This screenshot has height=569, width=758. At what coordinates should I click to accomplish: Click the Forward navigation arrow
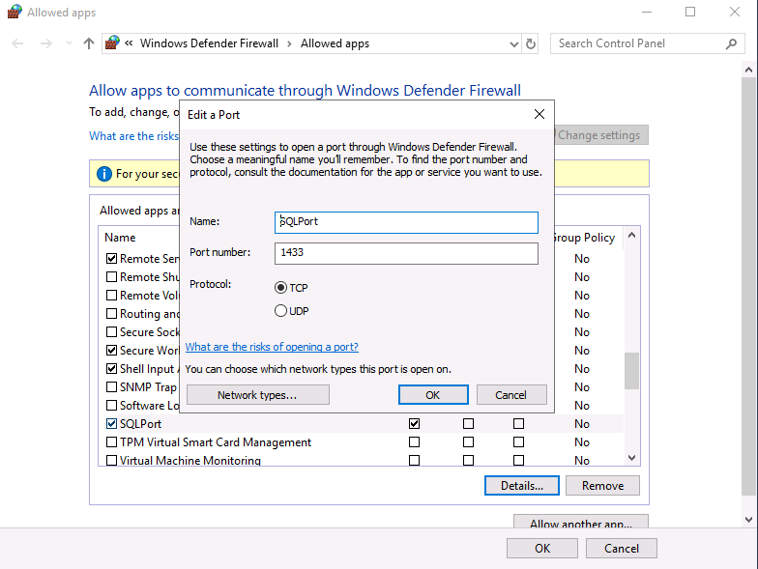(x=46, y=44)
